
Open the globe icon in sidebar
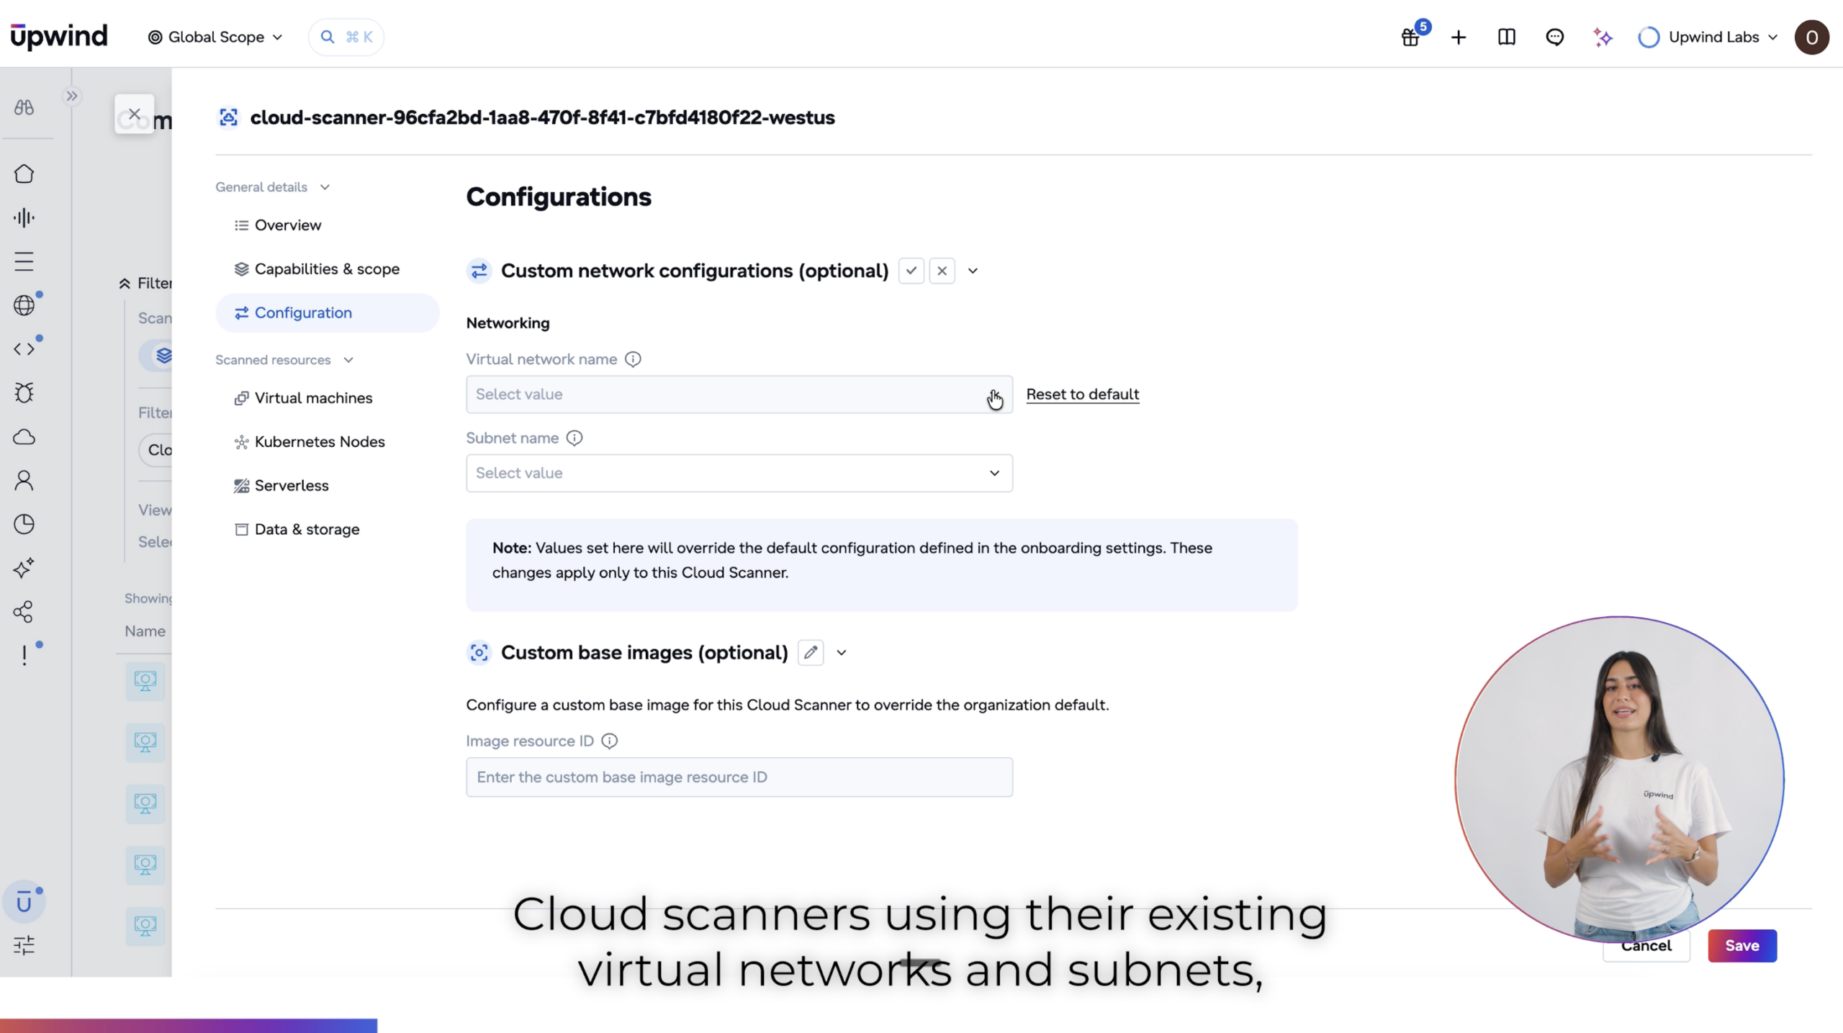click(x=24, y=305)
